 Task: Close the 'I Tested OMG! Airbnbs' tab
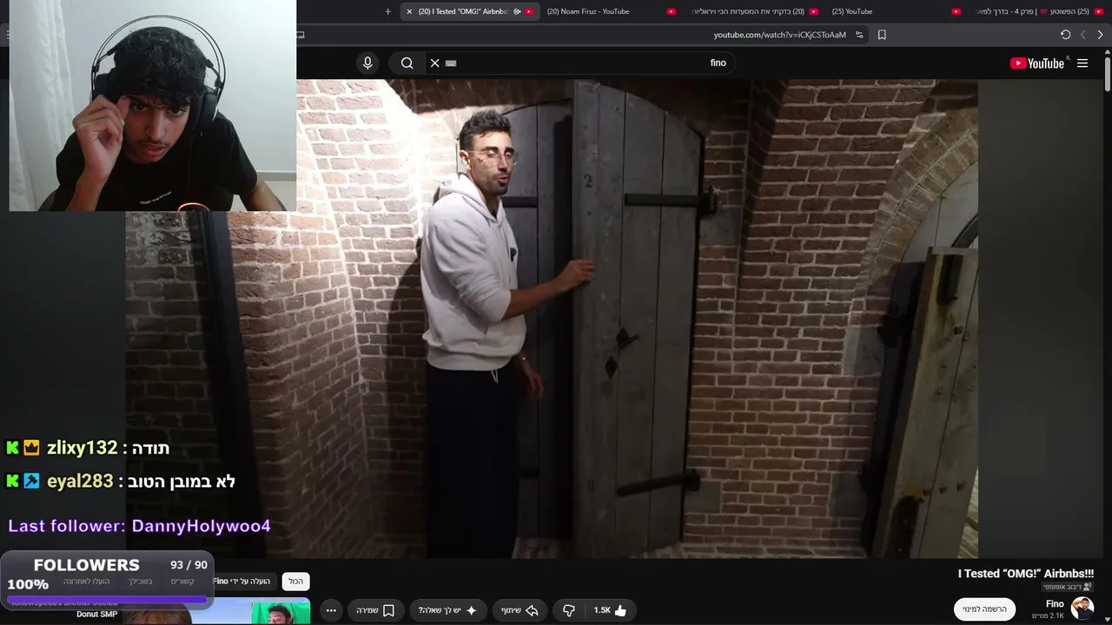(x=409, y=11)
